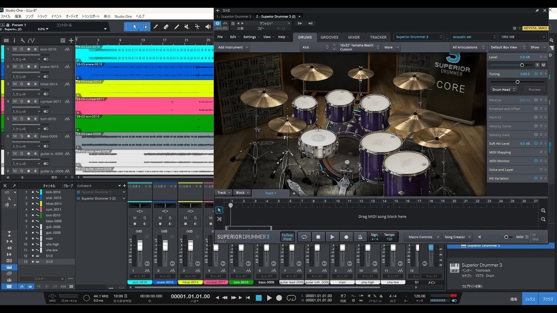The height and width of the screenshot is (313, 557).
Task: Click the Studio One main Record button
Action: point(279,298)
